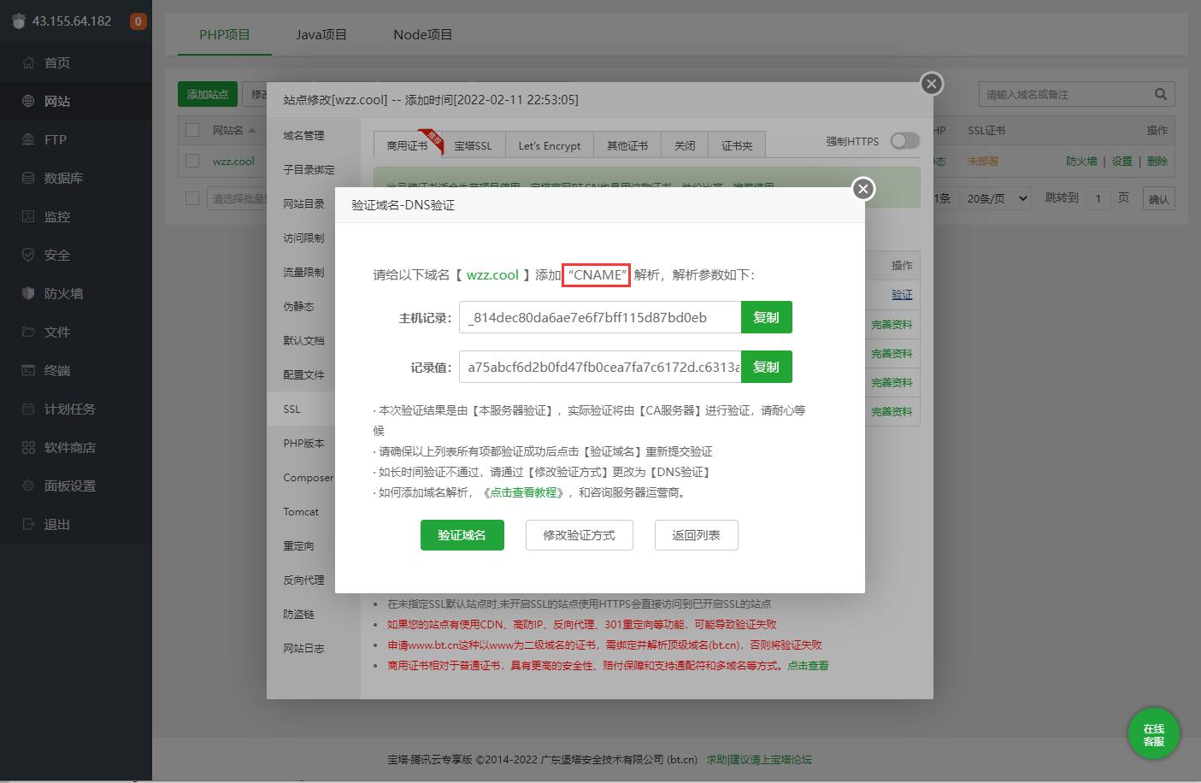1201x783 pixels.
Task: Click the 主机记录 input field
Action: point(600,317)
